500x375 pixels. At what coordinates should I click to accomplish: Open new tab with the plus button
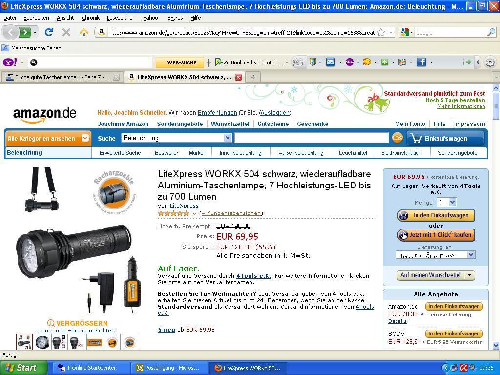pos(253,77)
